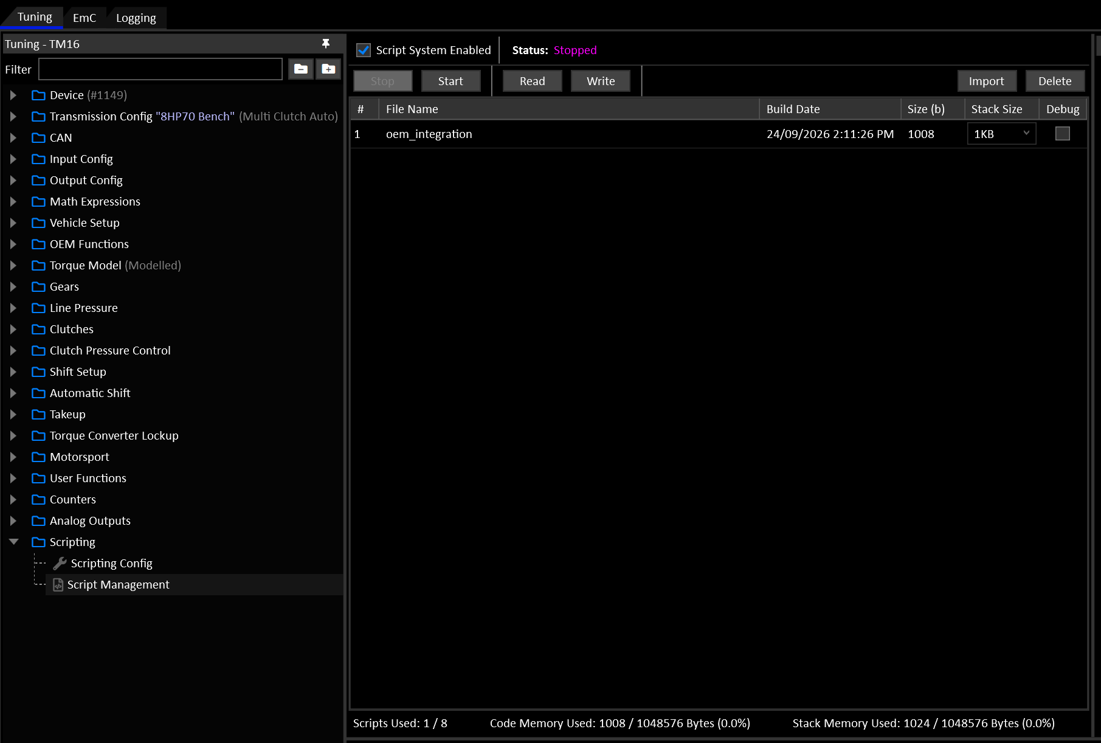The width and height of the screenshot is (1101, 743).
Task: Click the Gears folder icon
Action: point(38,286)
